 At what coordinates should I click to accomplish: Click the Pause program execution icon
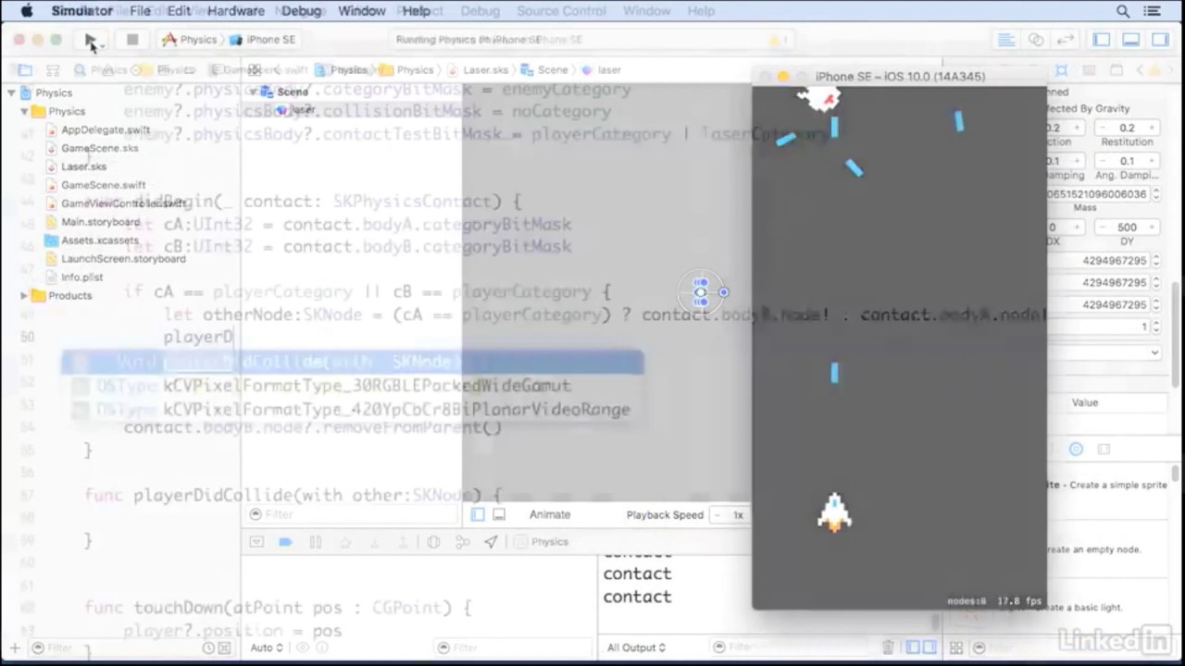click(315, 542)
